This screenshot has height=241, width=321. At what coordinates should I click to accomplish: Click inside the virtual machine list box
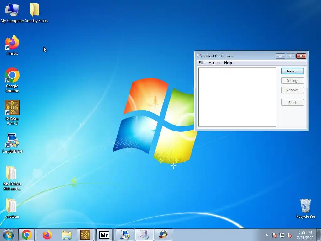[237, 97]
